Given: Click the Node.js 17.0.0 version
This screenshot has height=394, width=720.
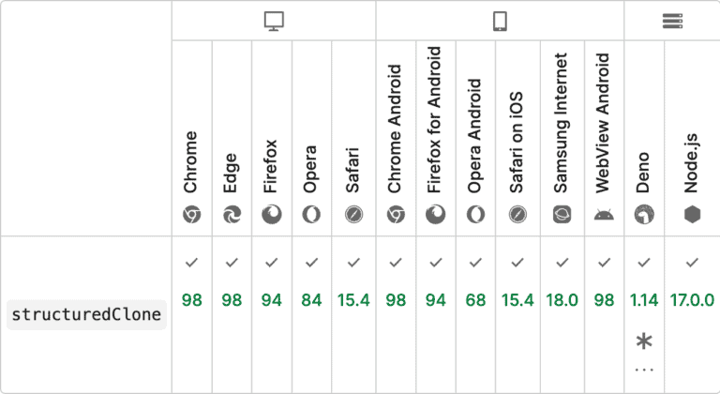Looking at the screenshot, I should 692,300.
